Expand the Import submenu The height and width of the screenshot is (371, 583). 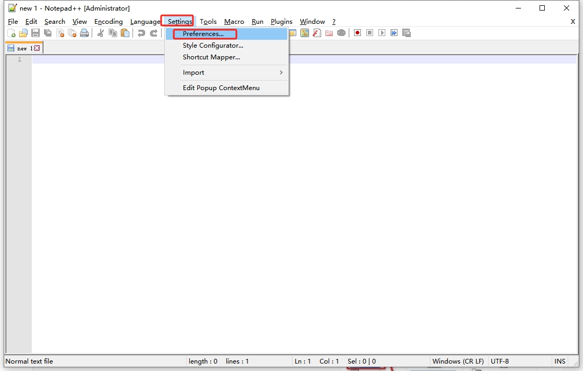tap(226, 73)
